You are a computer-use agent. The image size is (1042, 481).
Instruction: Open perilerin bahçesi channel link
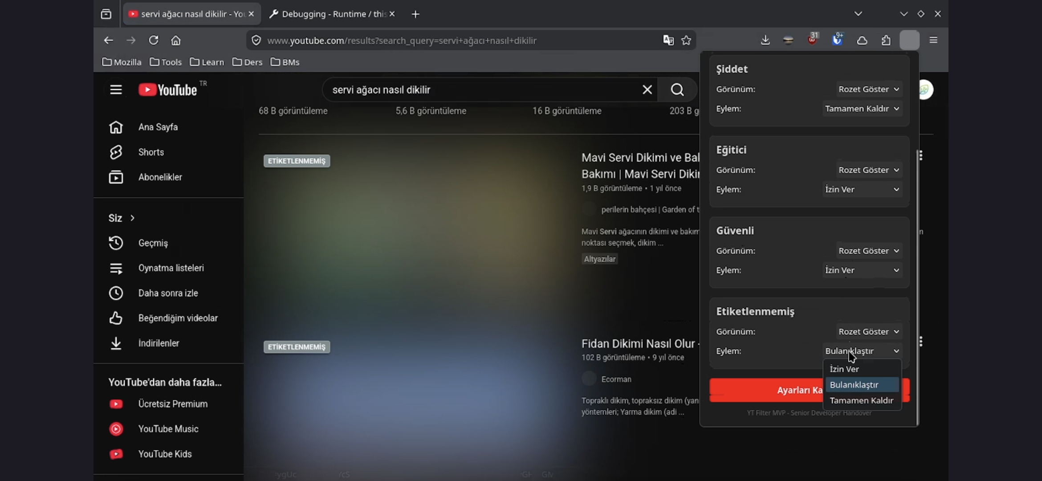[650, 209]
